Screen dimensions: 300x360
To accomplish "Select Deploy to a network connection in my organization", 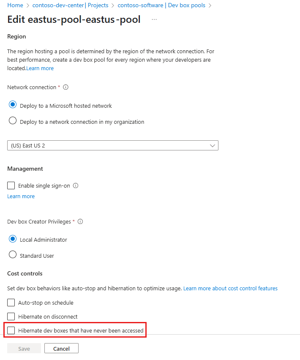I will pyautogui.click(x=12, y=121).
